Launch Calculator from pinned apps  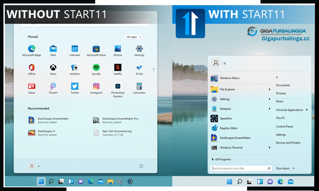click(139, 88)
